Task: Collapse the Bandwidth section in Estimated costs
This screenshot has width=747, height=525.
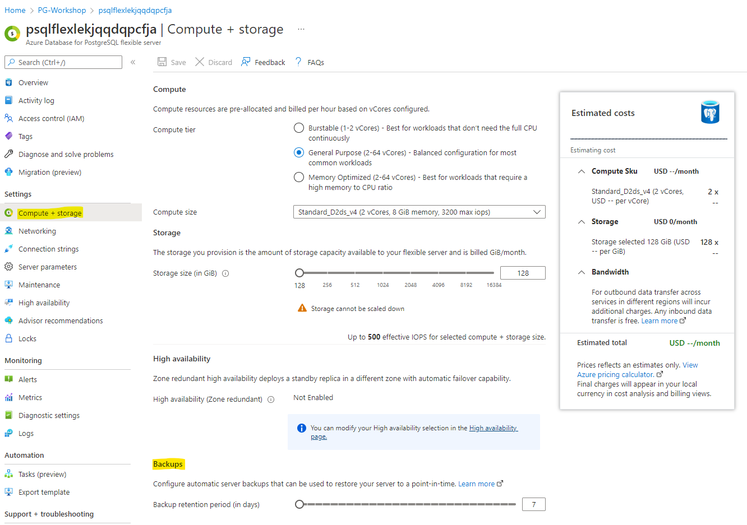Action: 581,272
